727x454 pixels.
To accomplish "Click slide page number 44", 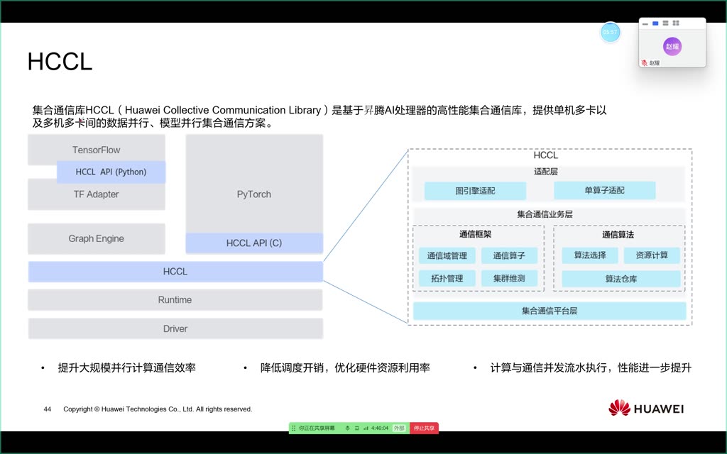I will (x=48, y=409).
